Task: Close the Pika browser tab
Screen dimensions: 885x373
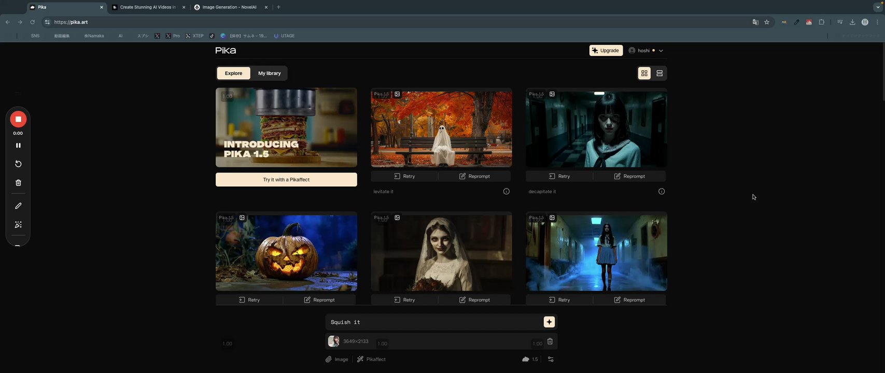Action: [102, 7]
